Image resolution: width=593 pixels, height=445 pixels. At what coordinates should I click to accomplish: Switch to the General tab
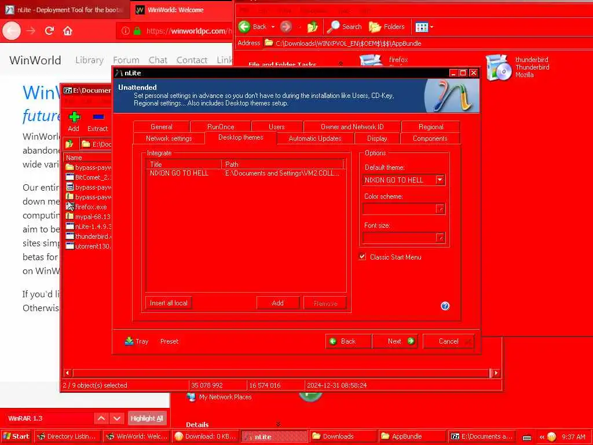pyautogui.click(x=162, y=126)
